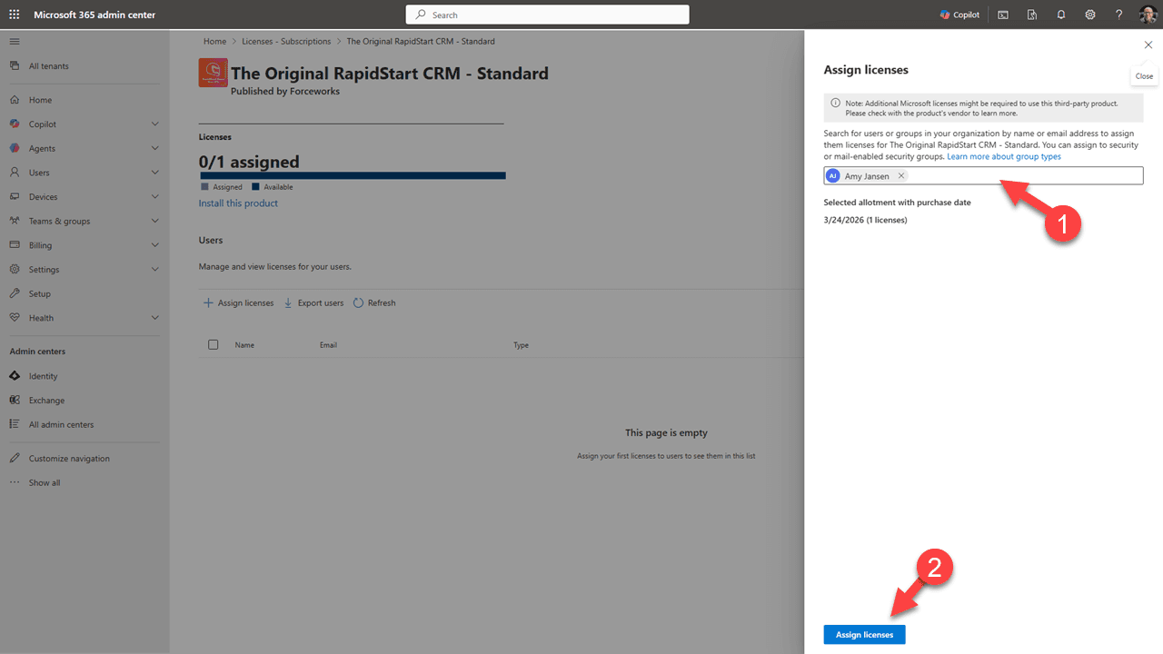The image size is (1163, 654).
Task: Click the help question mark icon
Action: pyautogui.click(x=1118, y=15)
